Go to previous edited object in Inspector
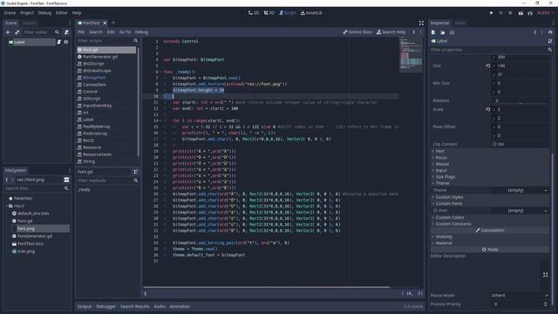The width and height of the screenshot is (558, 314). (534, 32)
